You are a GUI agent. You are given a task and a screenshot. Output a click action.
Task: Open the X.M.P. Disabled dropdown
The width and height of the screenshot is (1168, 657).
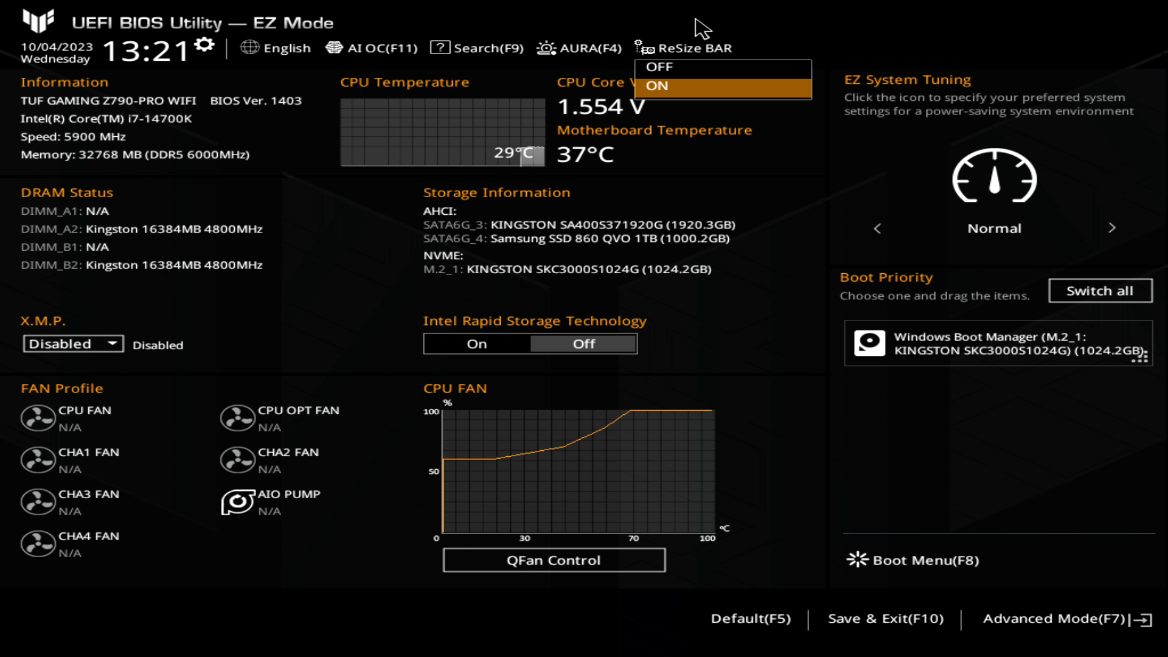click(x=74, y=344)
